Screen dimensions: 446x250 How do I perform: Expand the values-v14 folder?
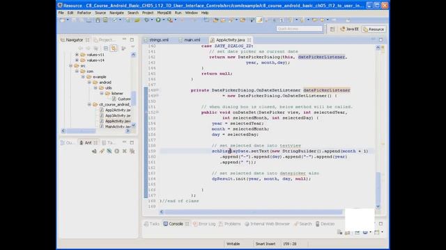point(77,60)
